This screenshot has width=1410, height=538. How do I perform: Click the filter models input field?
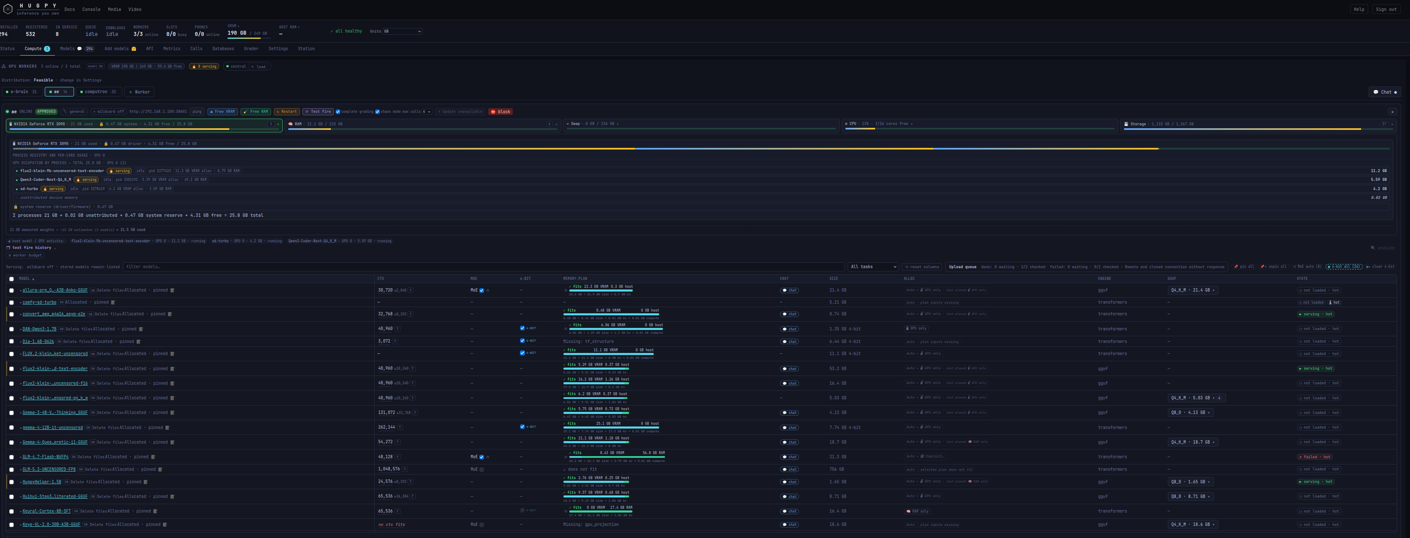pyautogui.click(x=484, y=267)
